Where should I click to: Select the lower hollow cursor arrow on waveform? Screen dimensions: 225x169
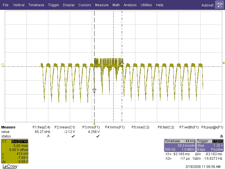(x=94, y=90)
